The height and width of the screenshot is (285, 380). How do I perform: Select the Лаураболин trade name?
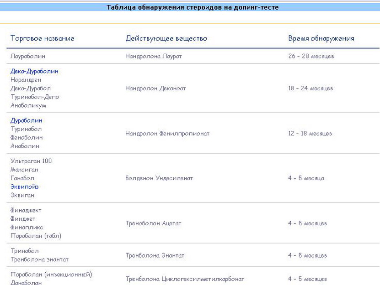(x=28, y=57)
